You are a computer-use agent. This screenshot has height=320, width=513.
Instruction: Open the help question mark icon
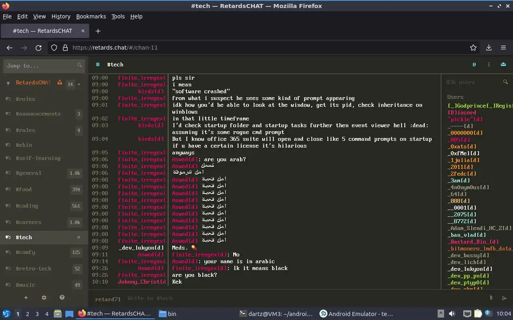click(62, 297)
